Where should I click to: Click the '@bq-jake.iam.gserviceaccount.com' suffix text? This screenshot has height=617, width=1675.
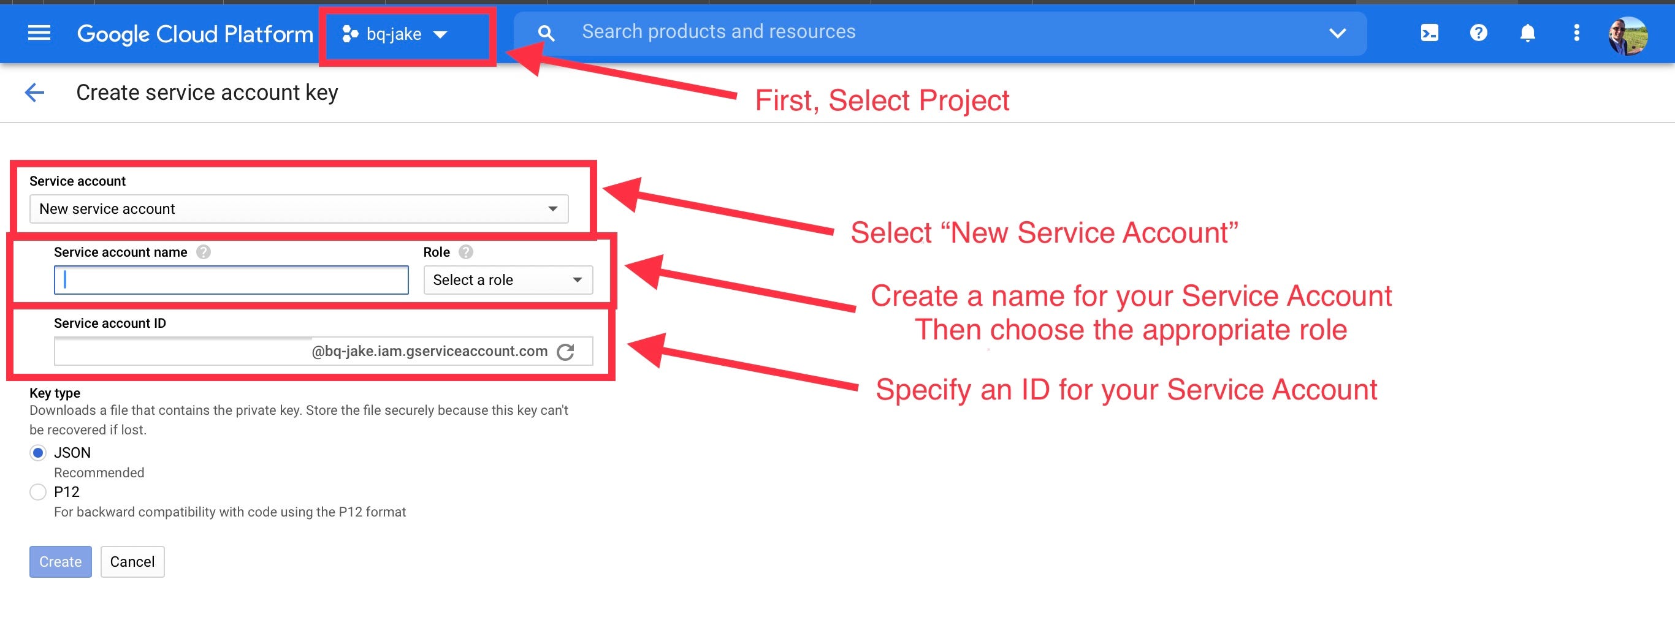click(430, 351)
